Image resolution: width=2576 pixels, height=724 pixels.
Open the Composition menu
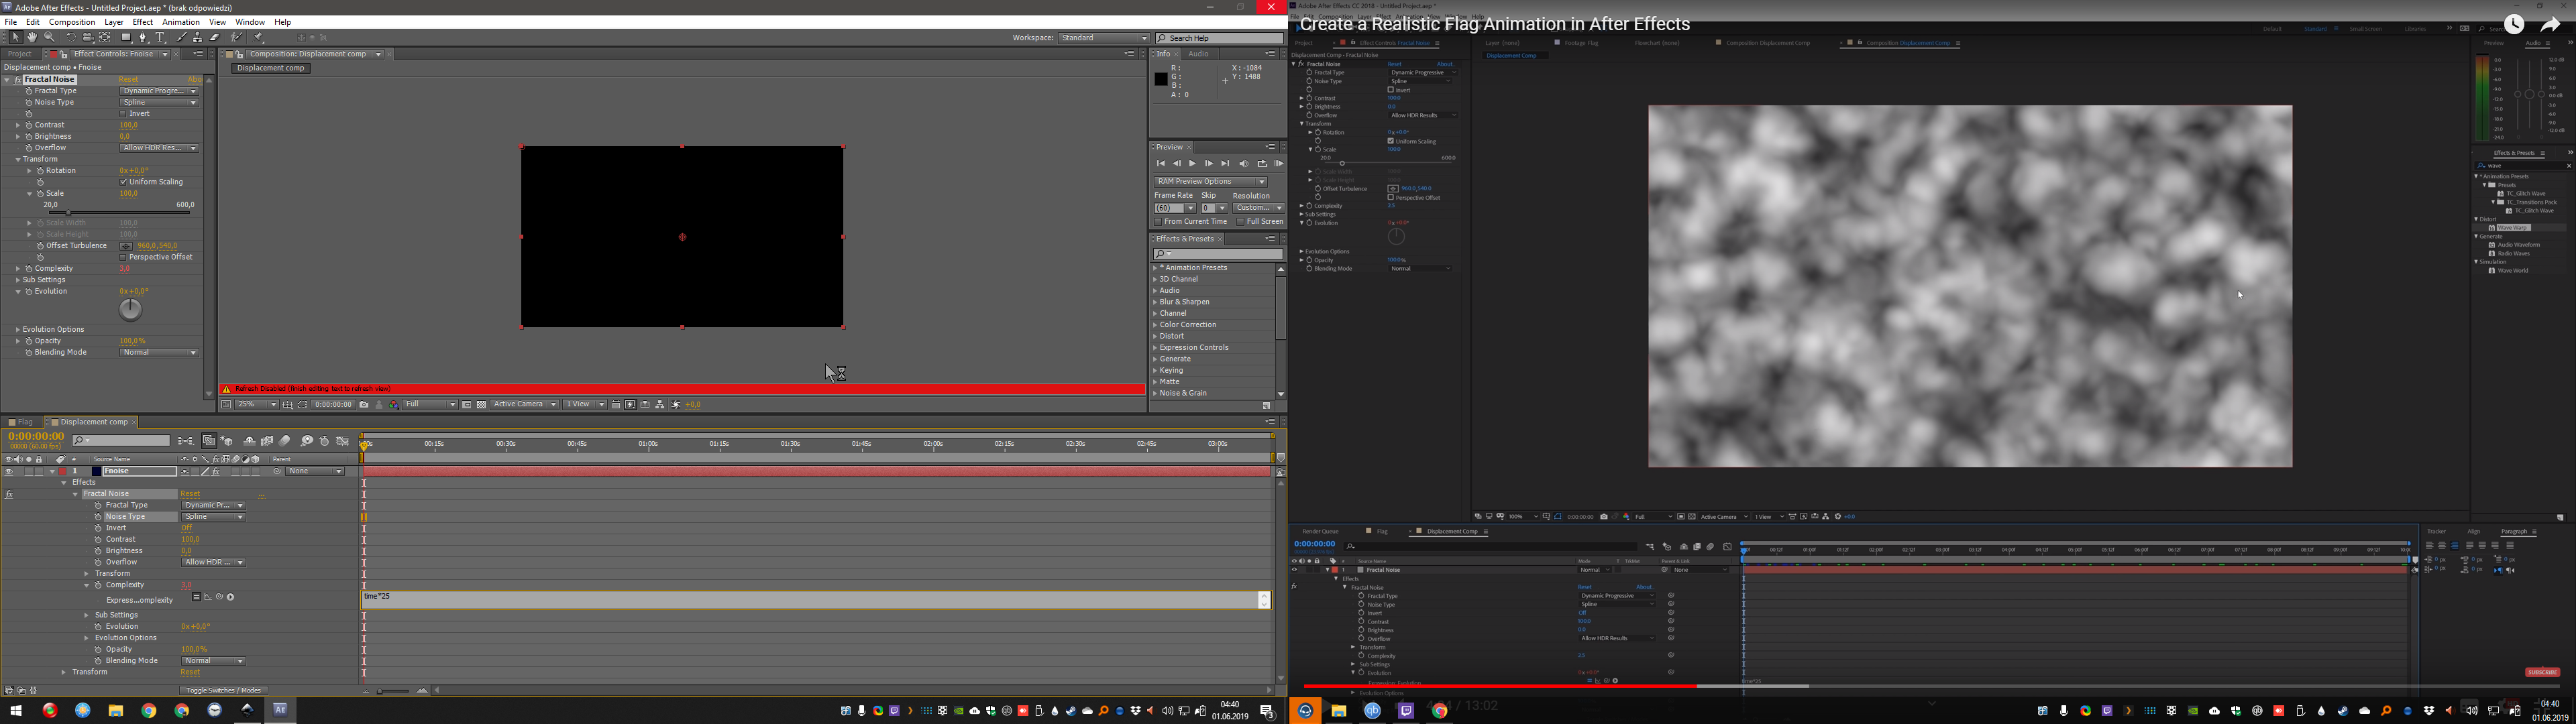(72, 22)
